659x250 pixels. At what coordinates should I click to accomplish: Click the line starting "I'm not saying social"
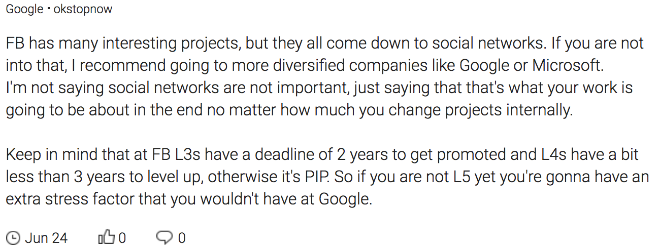click(319, 88)
